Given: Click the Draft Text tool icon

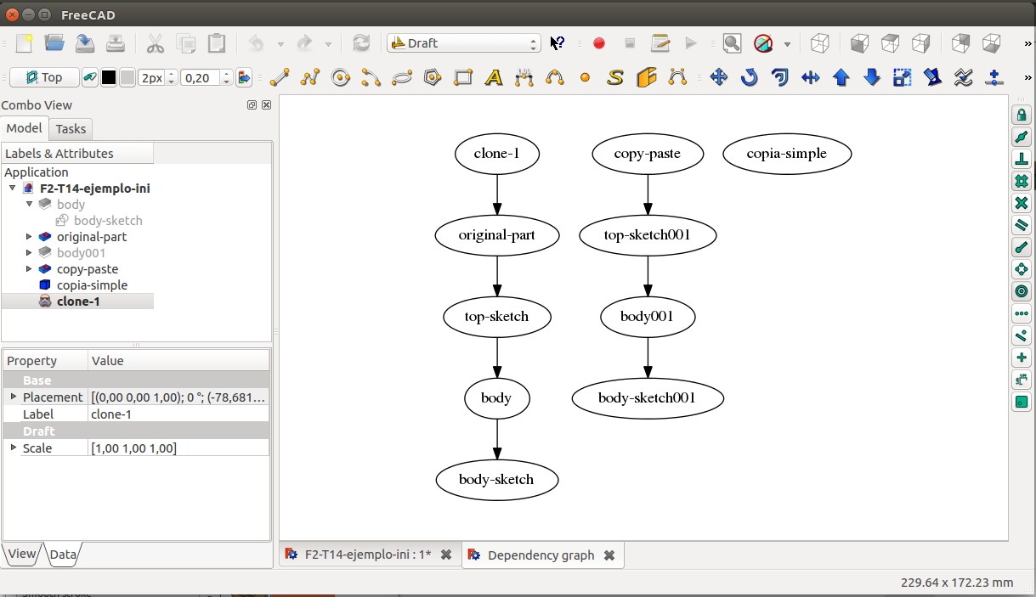Looking at the screenshot, I should [494, 77].
